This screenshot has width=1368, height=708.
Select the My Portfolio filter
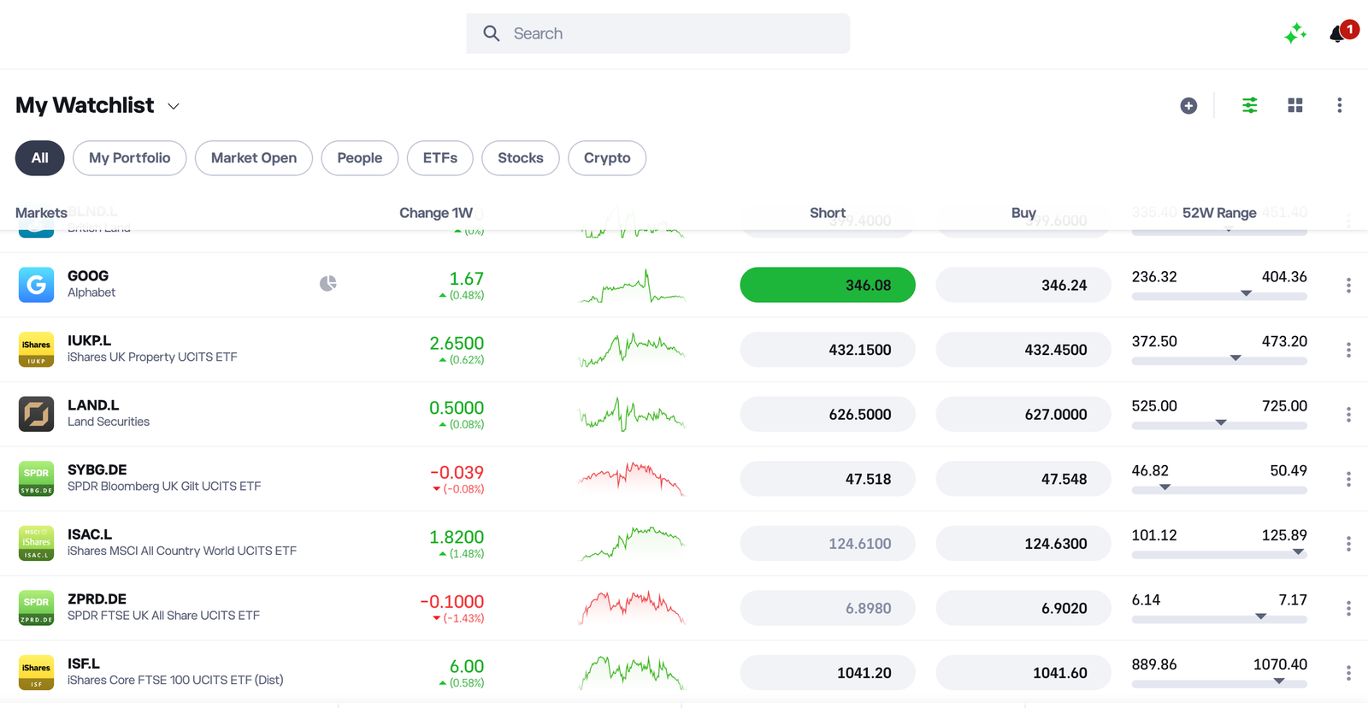tap(130, 158)
